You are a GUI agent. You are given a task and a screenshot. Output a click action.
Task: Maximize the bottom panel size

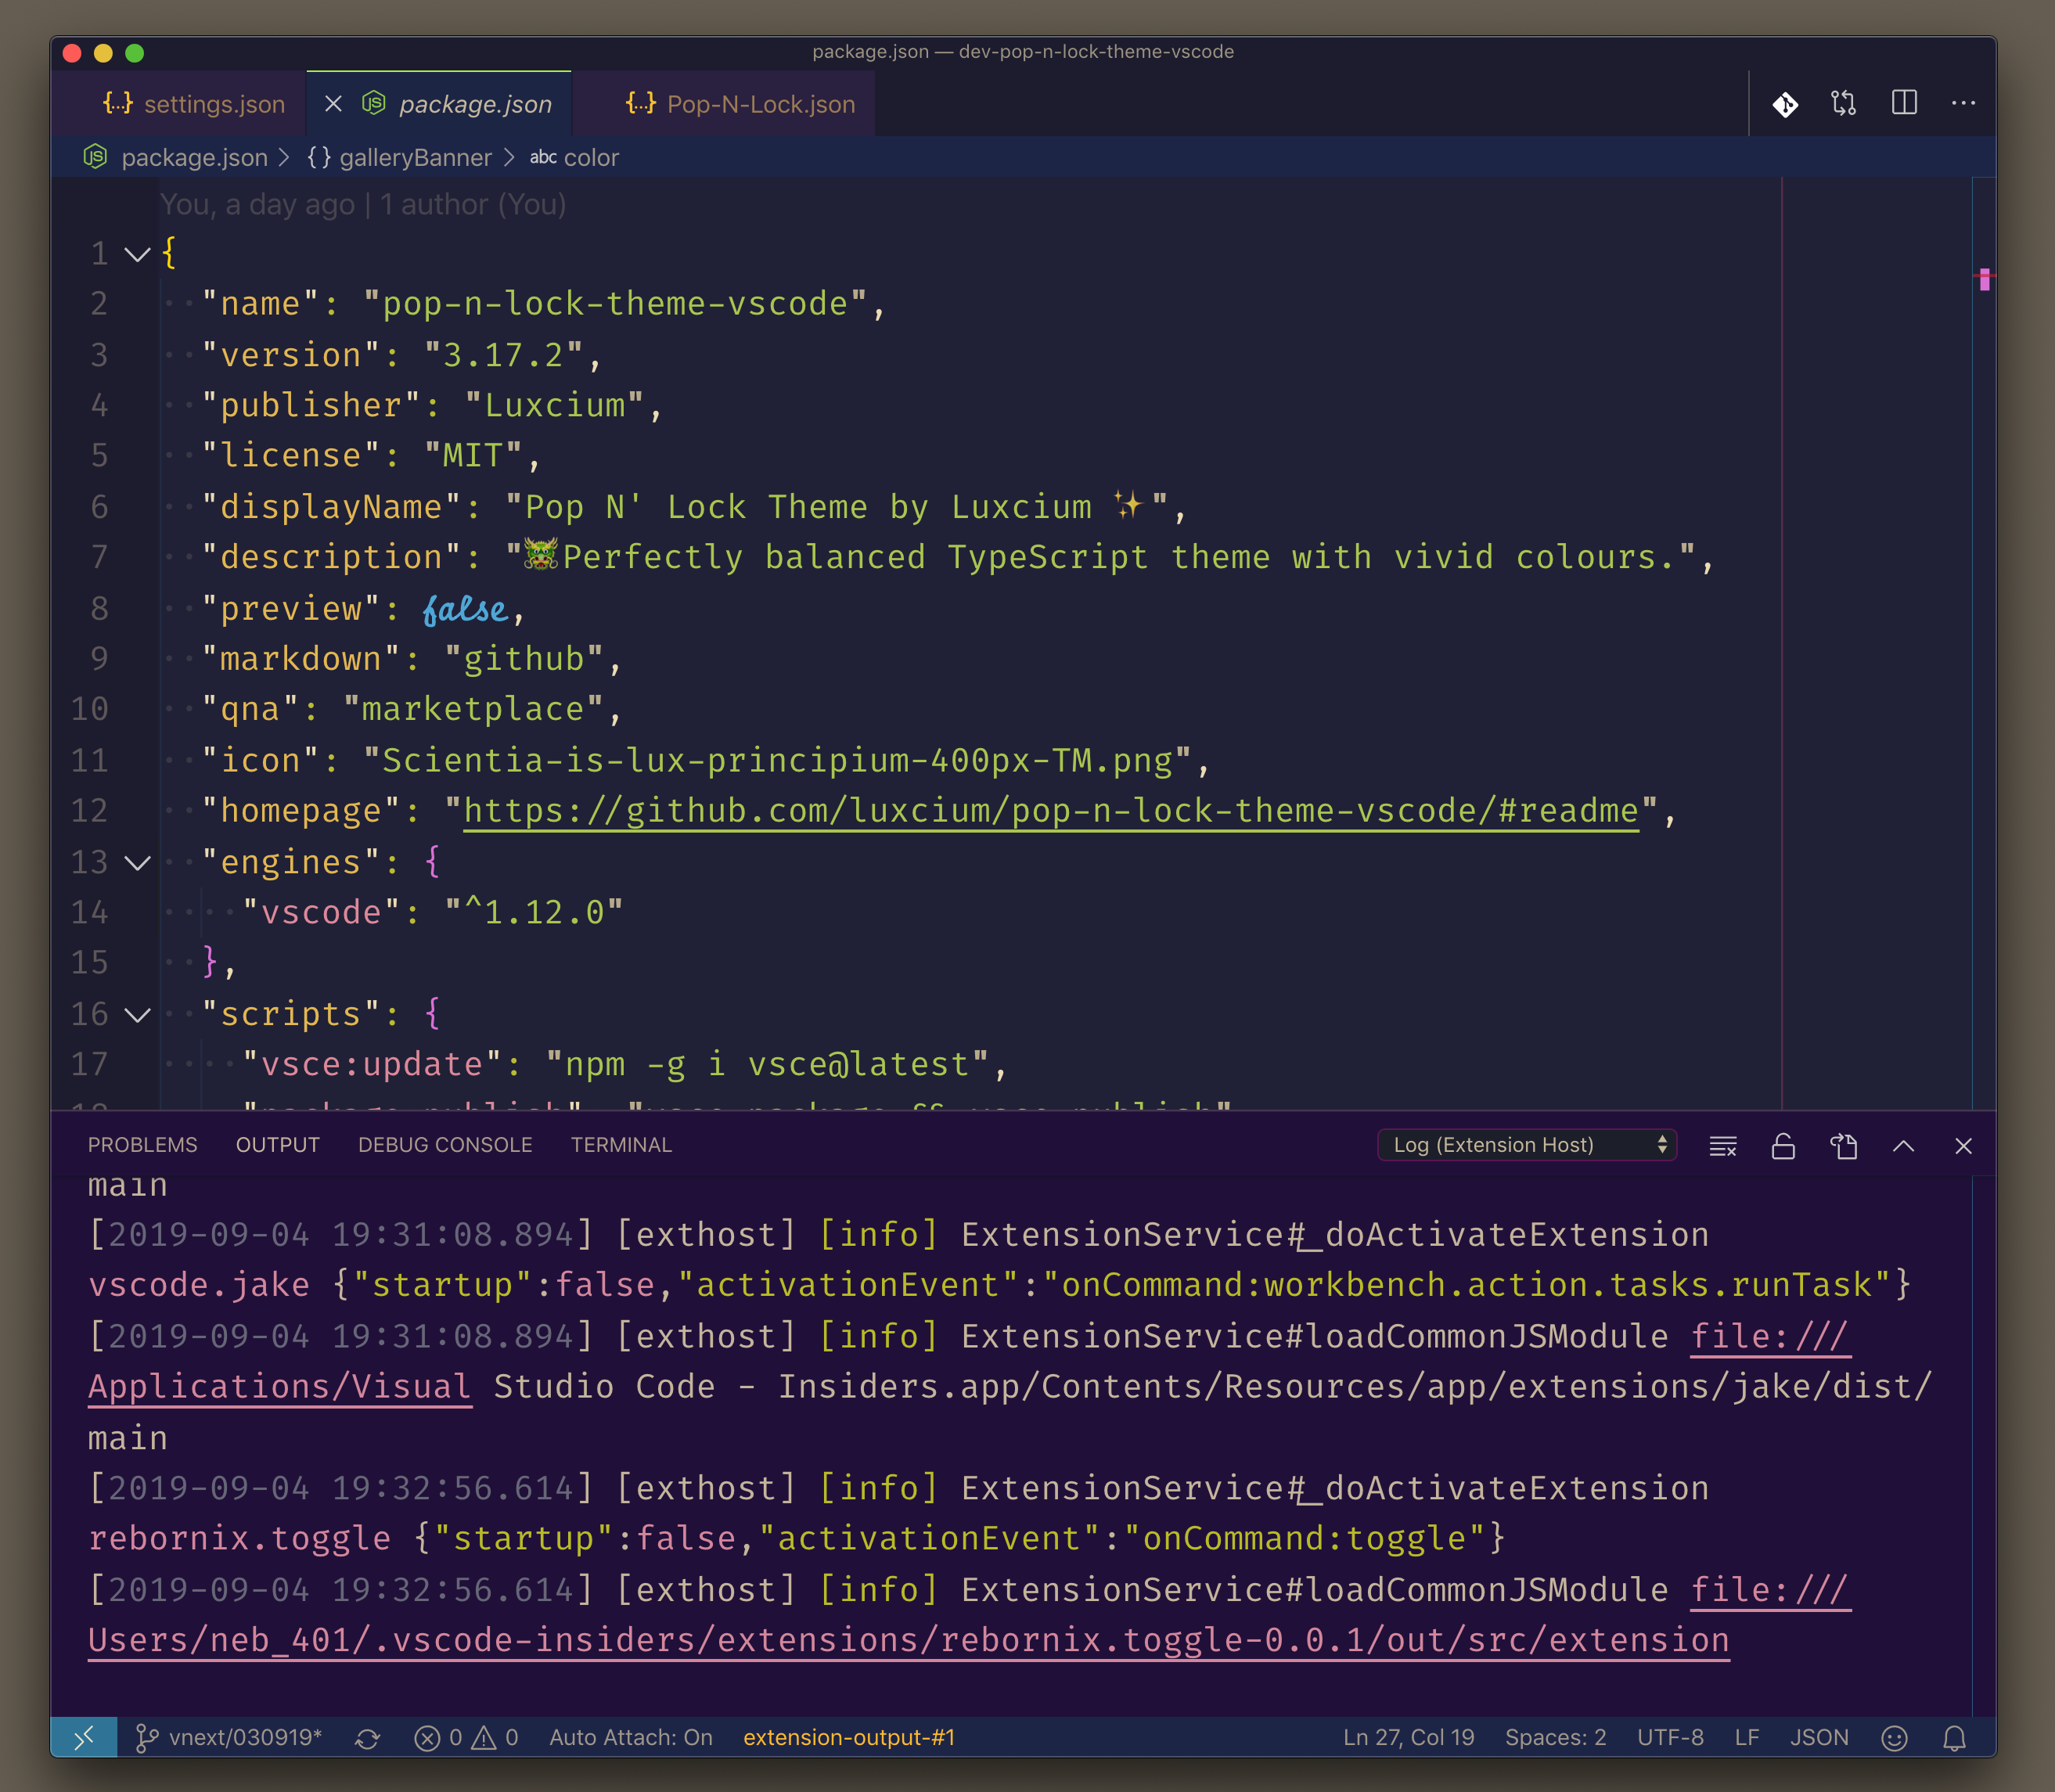click(x=1903, y=1146)
